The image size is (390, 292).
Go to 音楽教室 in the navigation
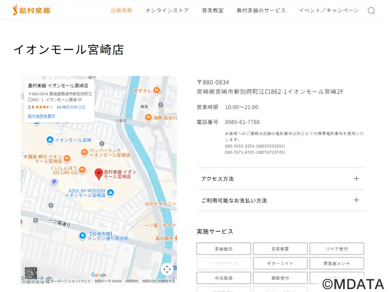pyautogui.click(x=213, y=11)
